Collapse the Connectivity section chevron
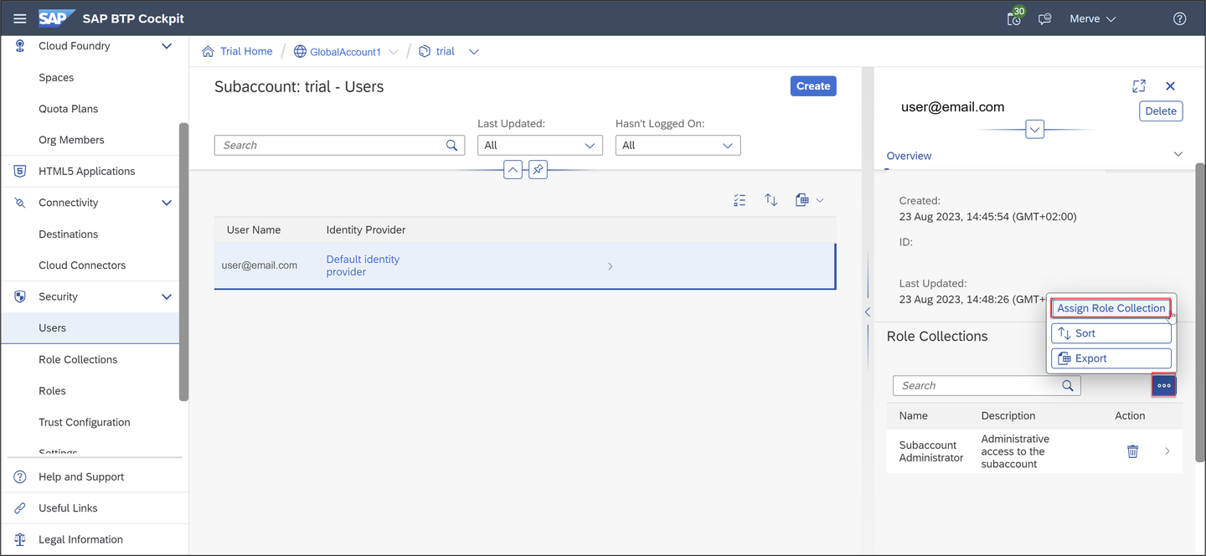 [167, 203]
